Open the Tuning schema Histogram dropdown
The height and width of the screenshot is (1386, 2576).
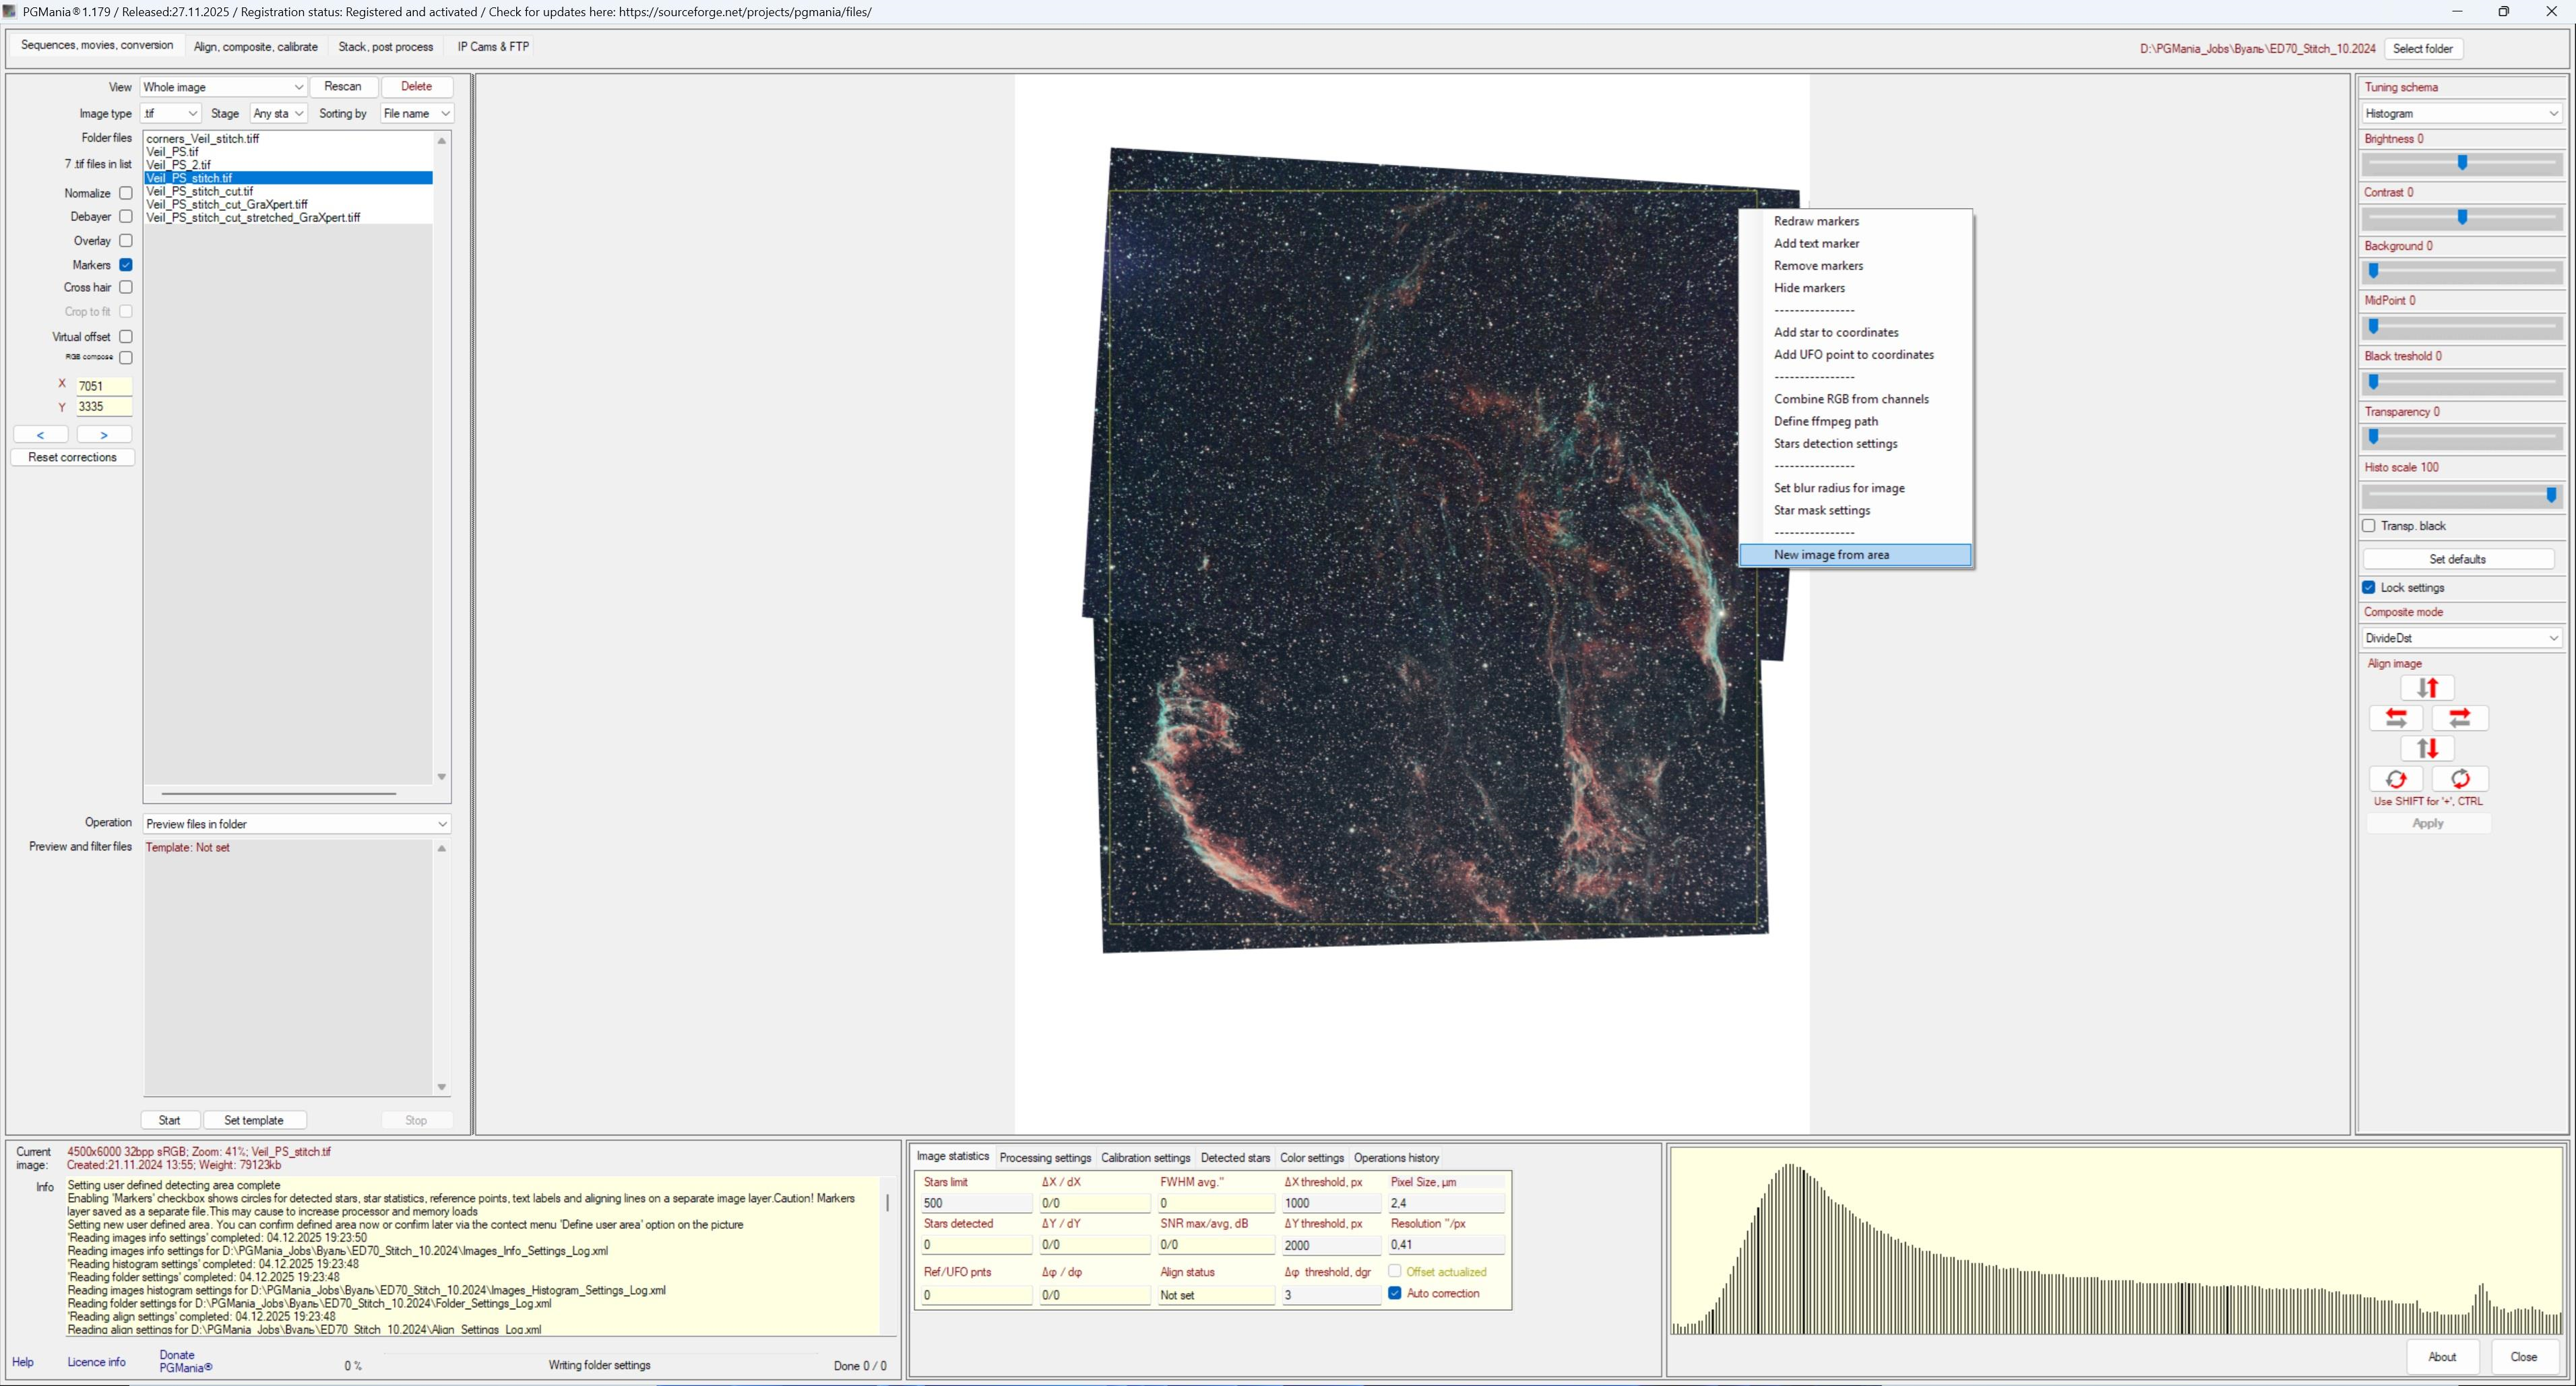coord(2460,114)
